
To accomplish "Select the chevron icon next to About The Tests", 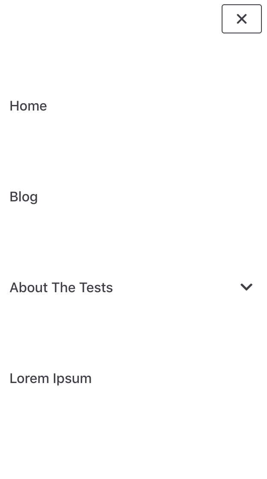I will pos(246,287).
